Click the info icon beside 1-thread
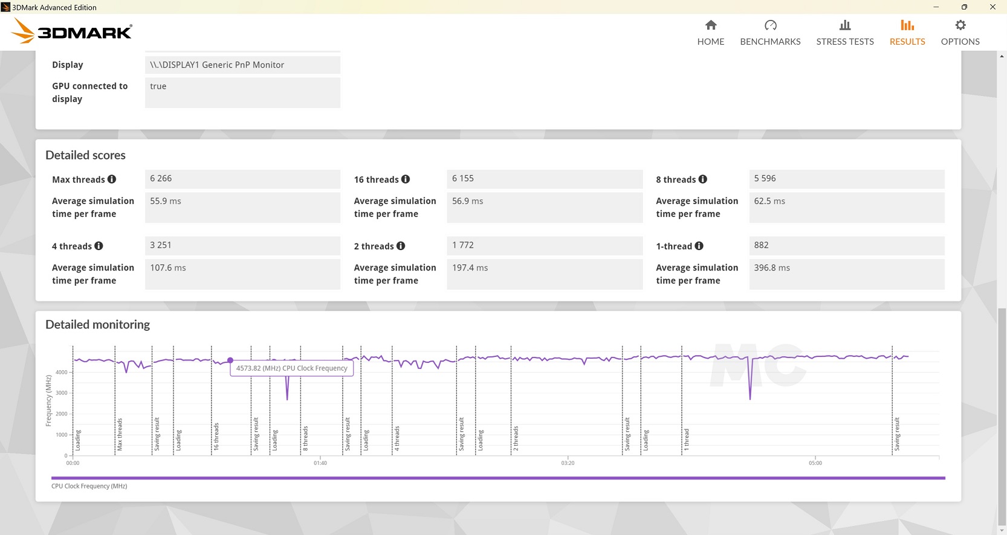This screenshot has width=1007, height=535. tap(699, 246)
